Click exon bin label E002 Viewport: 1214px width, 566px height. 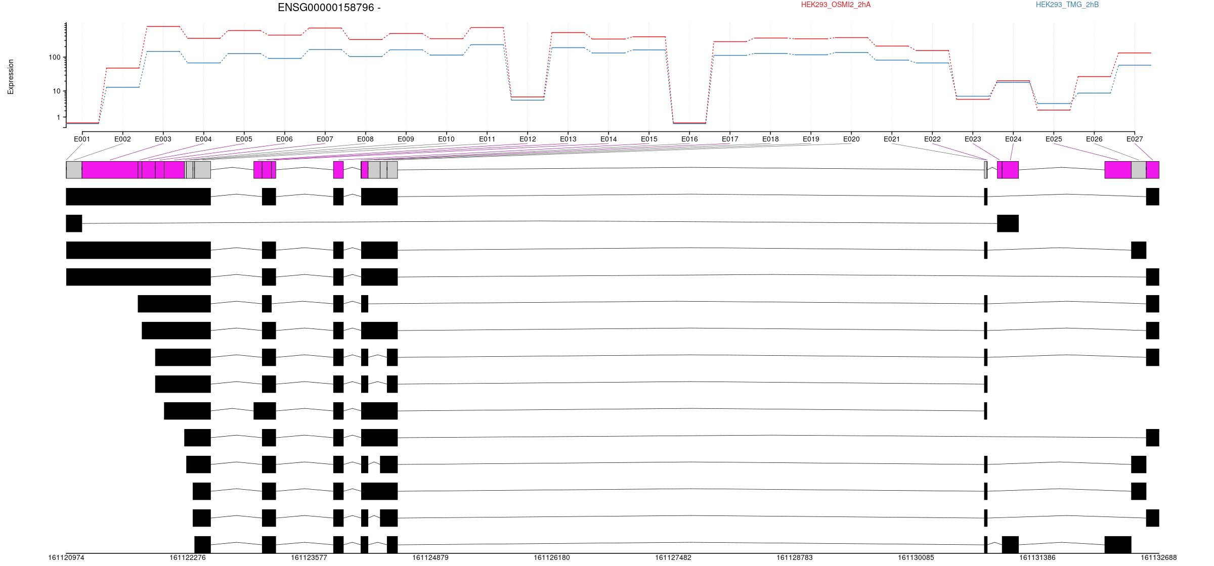(122, 139)
